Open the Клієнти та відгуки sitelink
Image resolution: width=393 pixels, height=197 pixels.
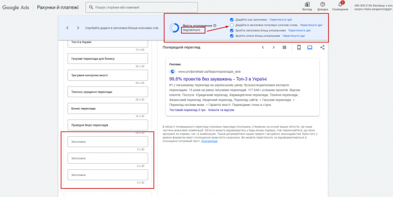coord(221,110)
